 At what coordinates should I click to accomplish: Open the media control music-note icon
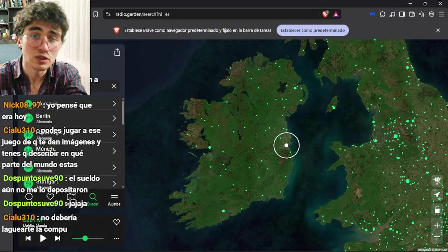coord(392,14)
